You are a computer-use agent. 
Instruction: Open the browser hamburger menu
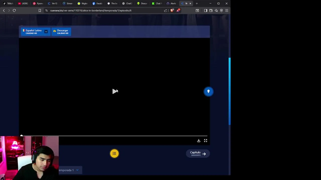[x=227, y=10]
